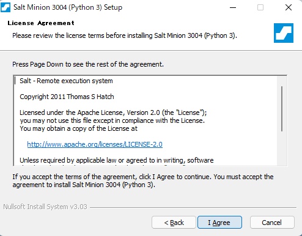Click the 'Salt - Remote execution system' line
Image resolution: width=302 pixels, height=236 pixels.
66,81
